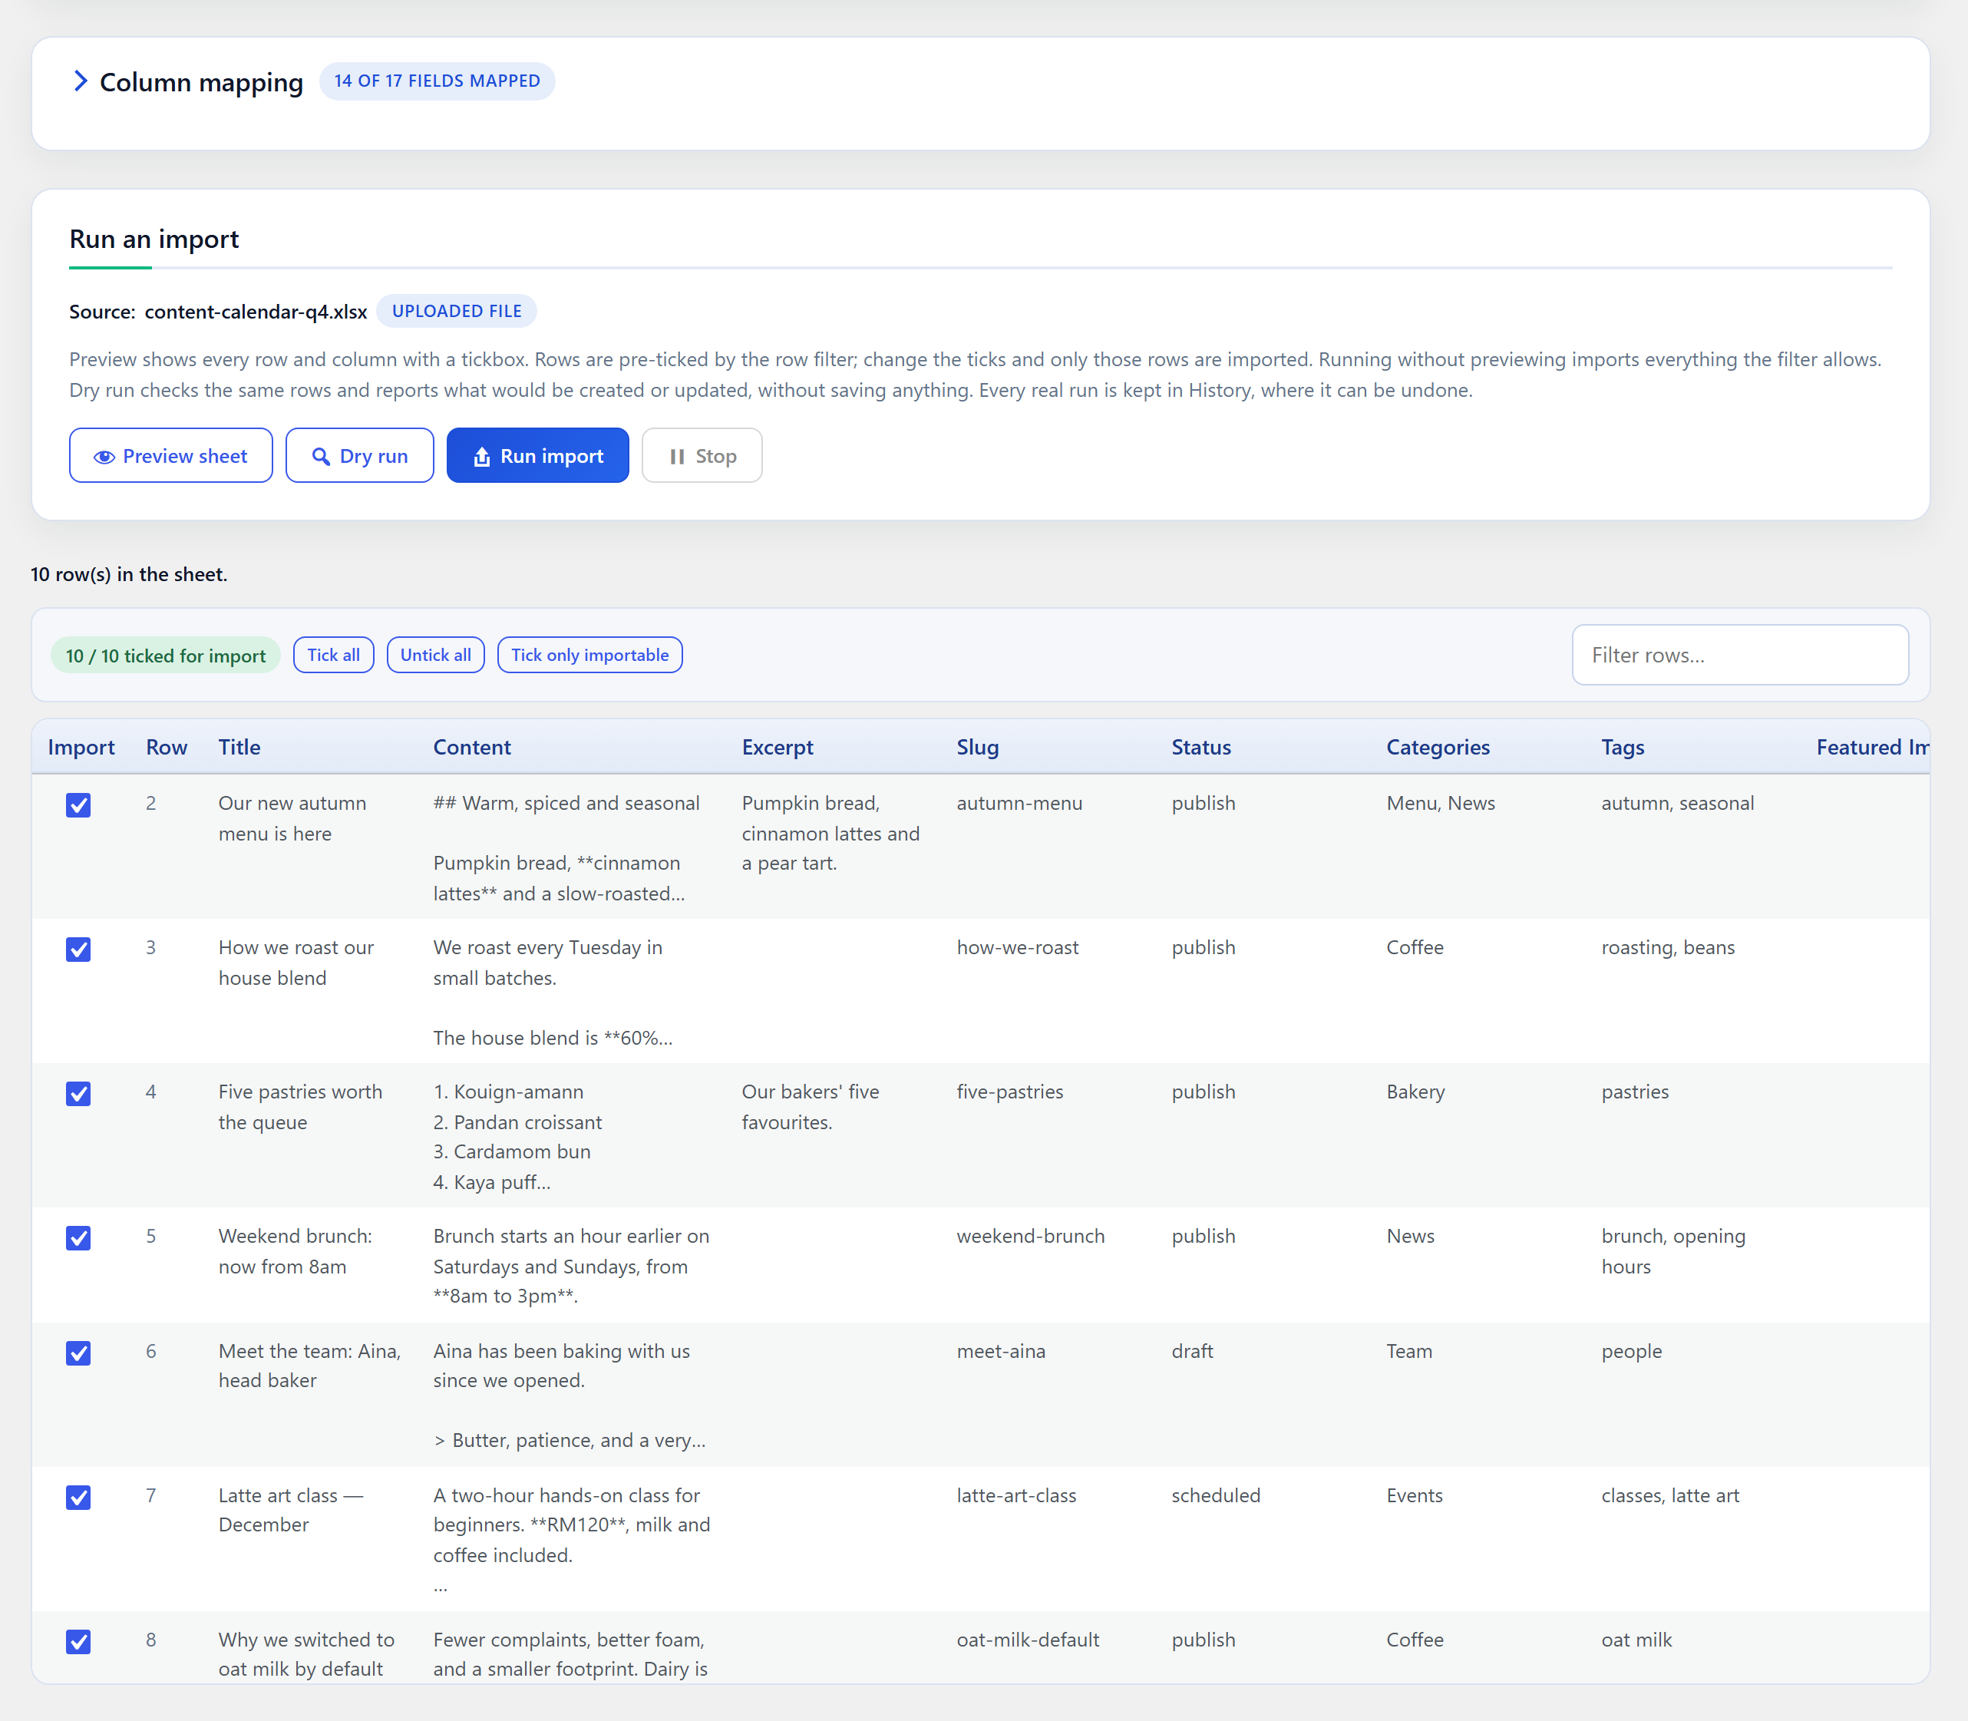This screenshot has width=1968, height=1721.
Task: Untick import checkbox for row 8
Action: 79,1641
